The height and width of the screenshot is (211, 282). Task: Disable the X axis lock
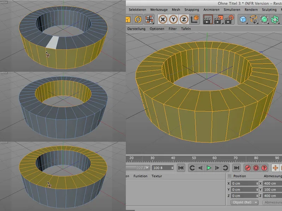click(x=163, y=19)
